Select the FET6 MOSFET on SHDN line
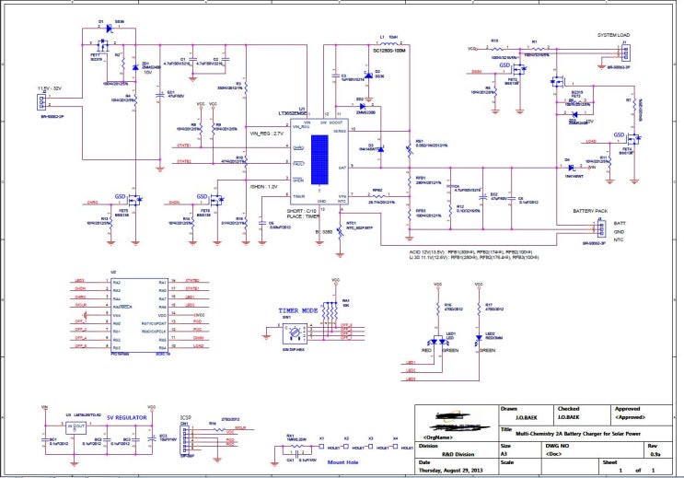 217,200
